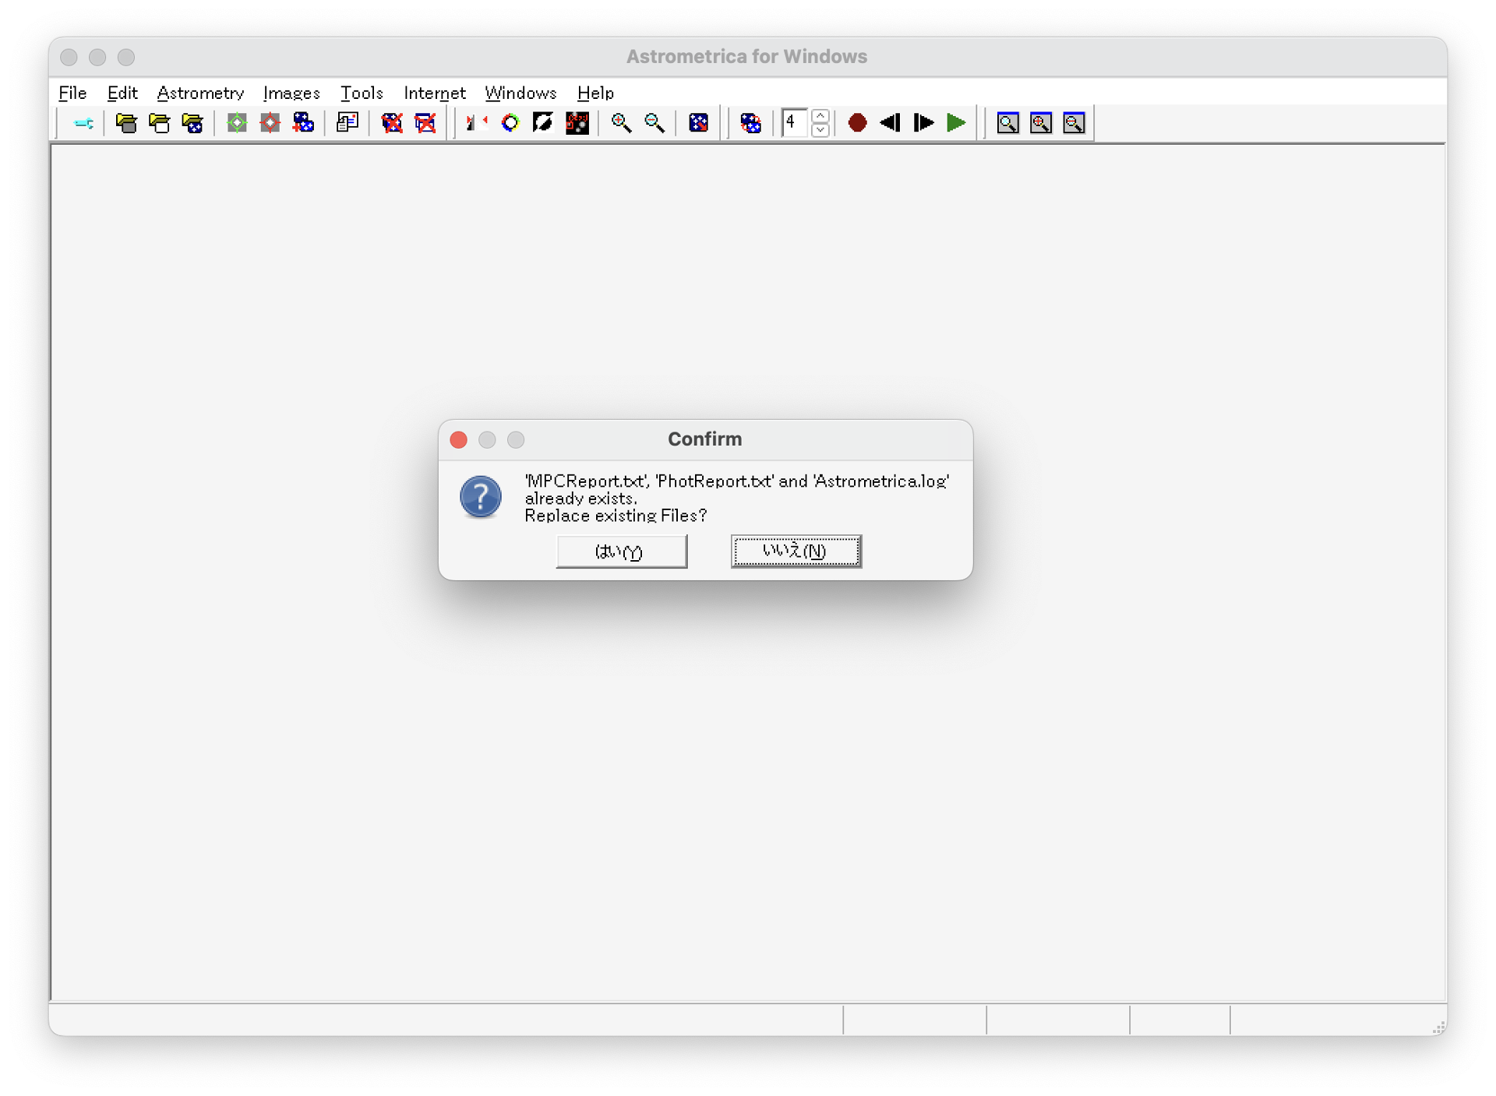Decrease blink speed with down arrow
The width and height of the screenshot is (1496, 1096).
[820, 129]
